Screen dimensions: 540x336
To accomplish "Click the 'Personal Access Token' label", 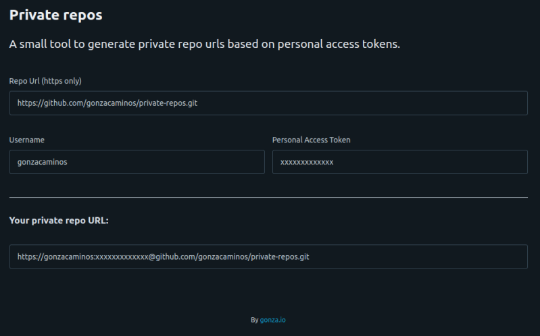I will 311,140.
